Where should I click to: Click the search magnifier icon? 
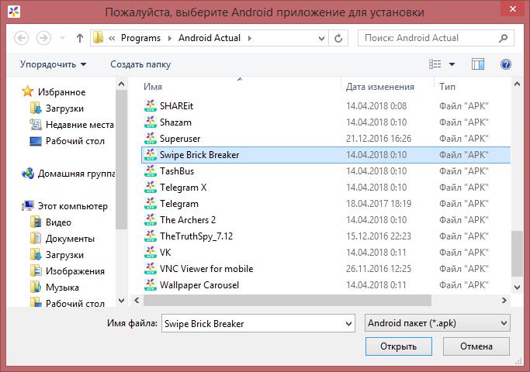point(504,38)
